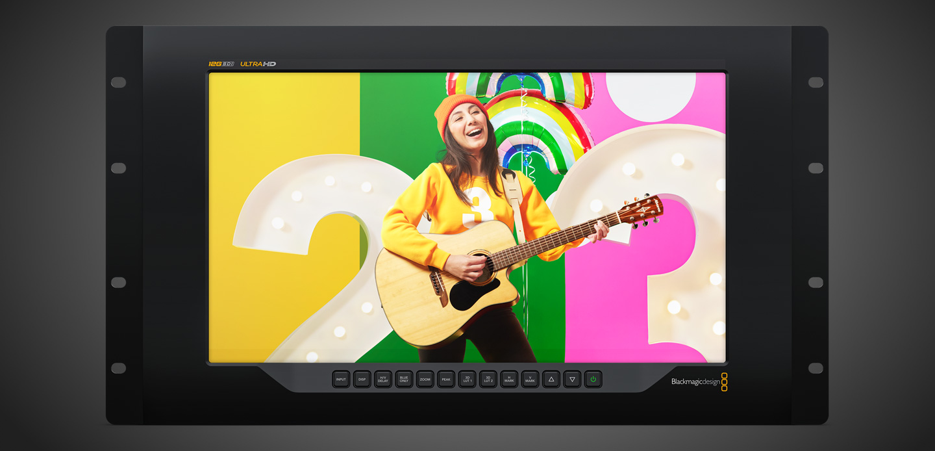Activate vertical markers with V MARK
935x451 pixels.
[530, 379]
